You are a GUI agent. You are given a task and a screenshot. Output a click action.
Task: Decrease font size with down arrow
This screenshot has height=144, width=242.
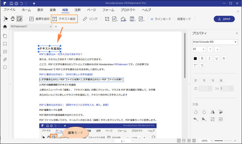coord(217,49)
